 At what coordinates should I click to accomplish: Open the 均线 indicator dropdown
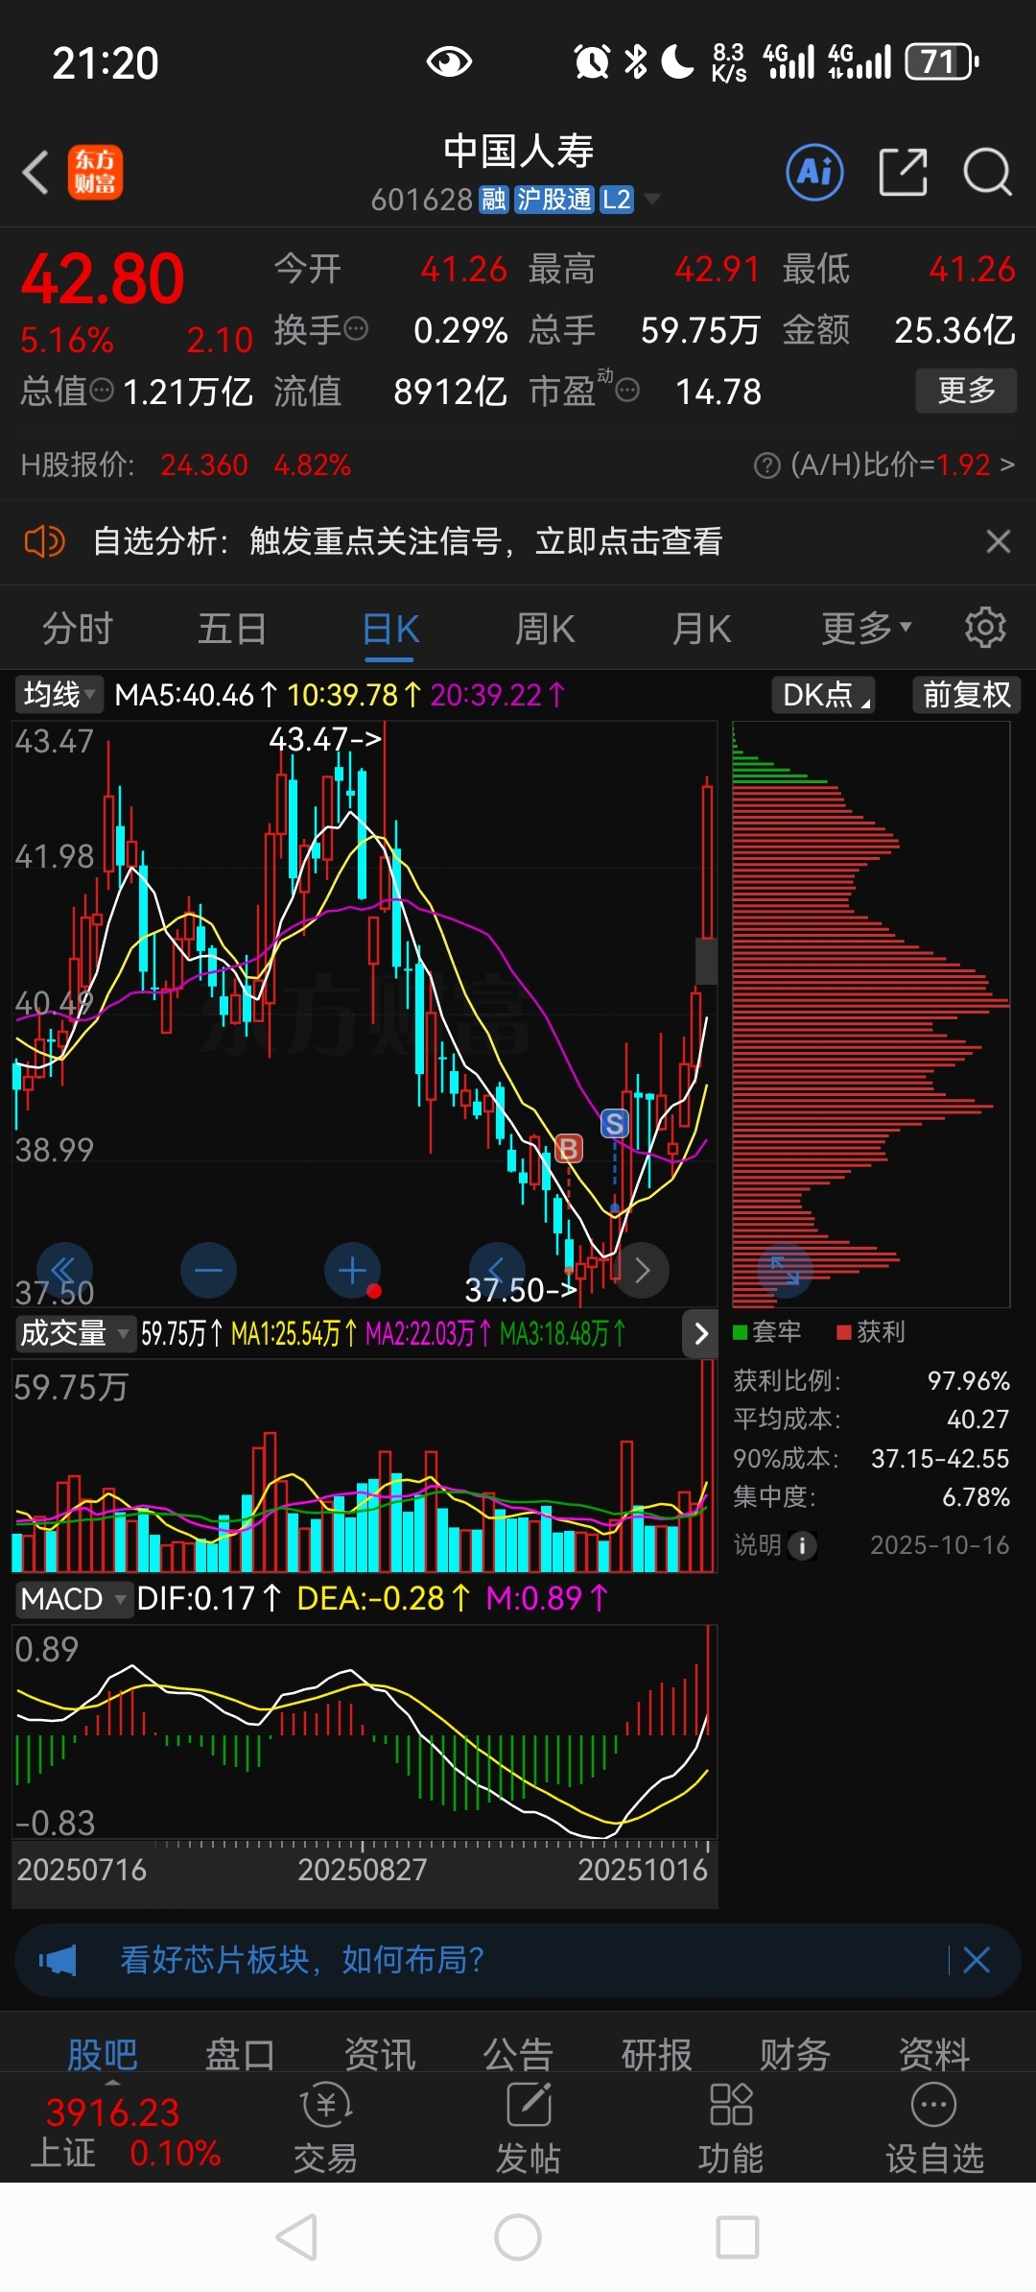coord(59,694)
